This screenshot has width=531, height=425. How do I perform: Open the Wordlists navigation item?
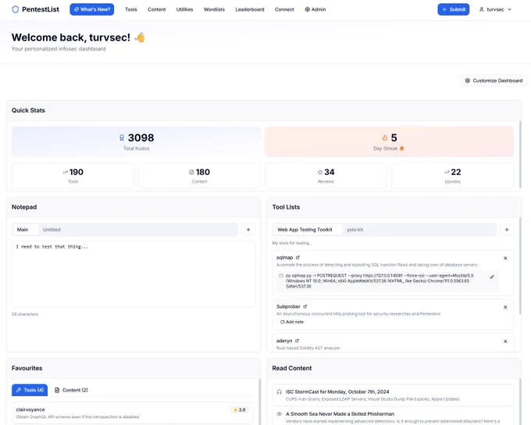click(214, 9)
